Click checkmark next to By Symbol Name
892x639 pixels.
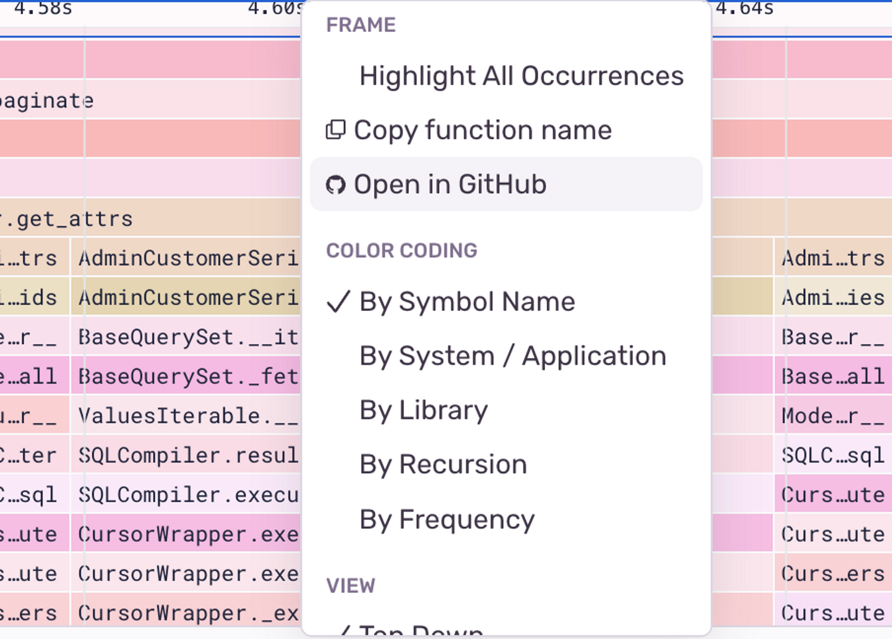(x=338, y=302)
